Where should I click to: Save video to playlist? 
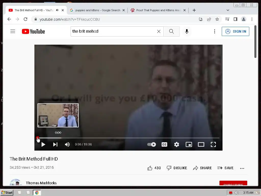[x=225, y=168]
